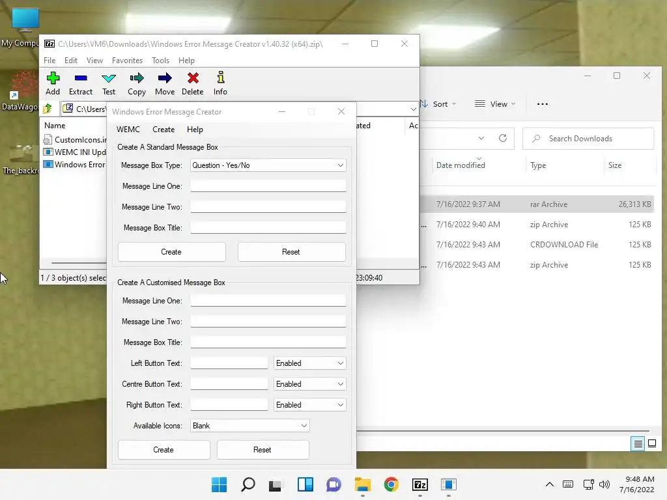
Task: Open the My Computer desktop icon
Action: pyautogui.click(x=24, y=27)
